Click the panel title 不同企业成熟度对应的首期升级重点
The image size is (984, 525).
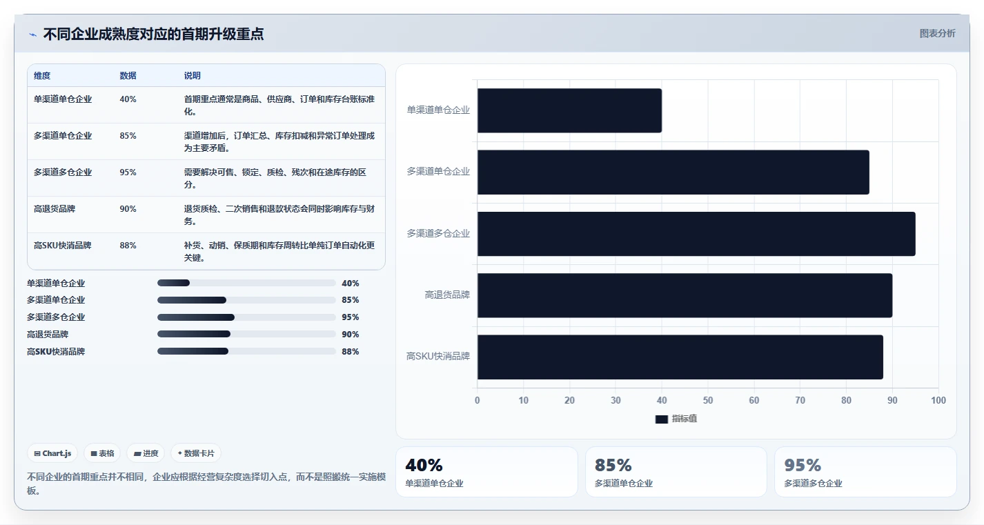(154, 34)
